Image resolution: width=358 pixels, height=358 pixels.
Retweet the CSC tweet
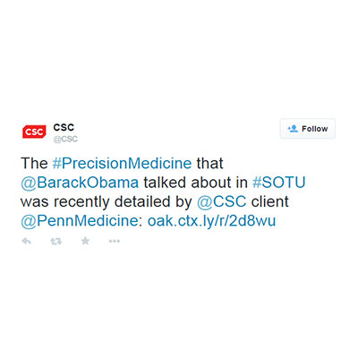tap(55, 241)
